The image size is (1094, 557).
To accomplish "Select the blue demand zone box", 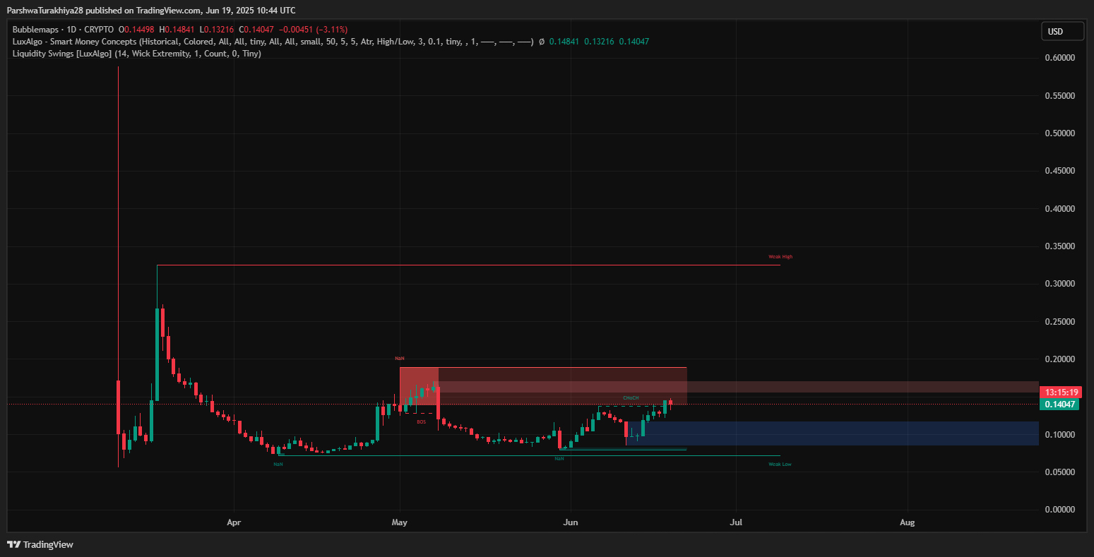I will [833, 433].
